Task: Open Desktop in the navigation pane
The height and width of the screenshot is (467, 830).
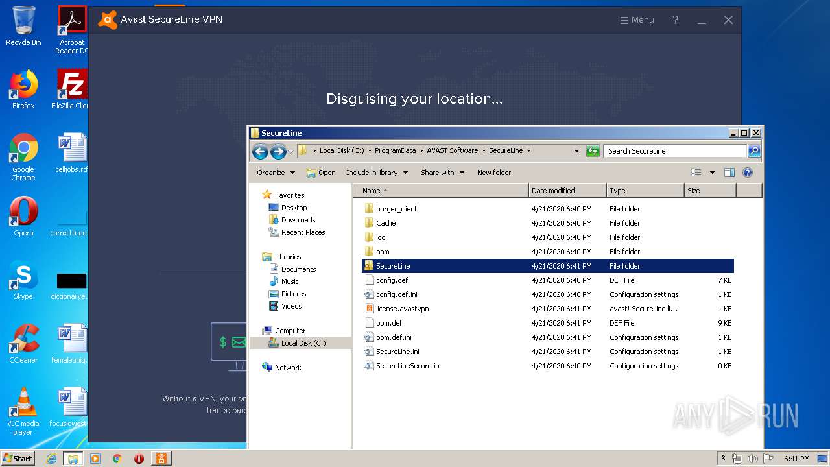Action: [x=294, y=208]
